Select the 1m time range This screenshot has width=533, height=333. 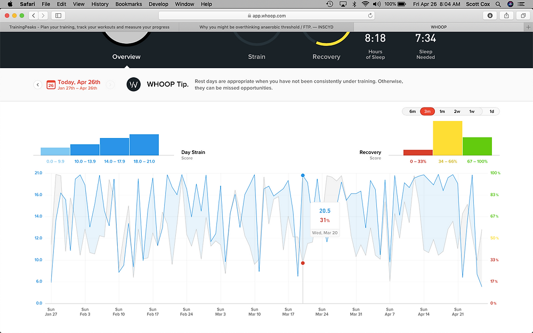(442, 111)
